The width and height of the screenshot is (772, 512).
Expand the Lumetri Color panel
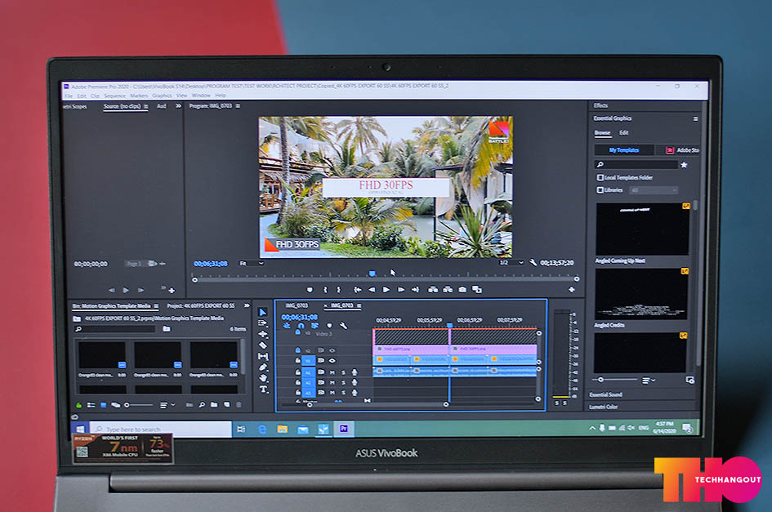point(604,407)
